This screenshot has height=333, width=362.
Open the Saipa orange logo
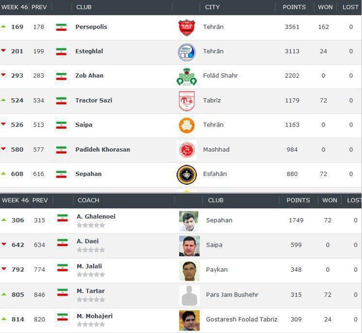187,125
